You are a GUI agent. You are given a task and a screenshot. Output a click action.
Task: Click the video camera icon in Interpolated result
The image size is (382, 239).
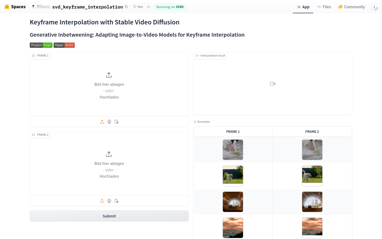273,84
